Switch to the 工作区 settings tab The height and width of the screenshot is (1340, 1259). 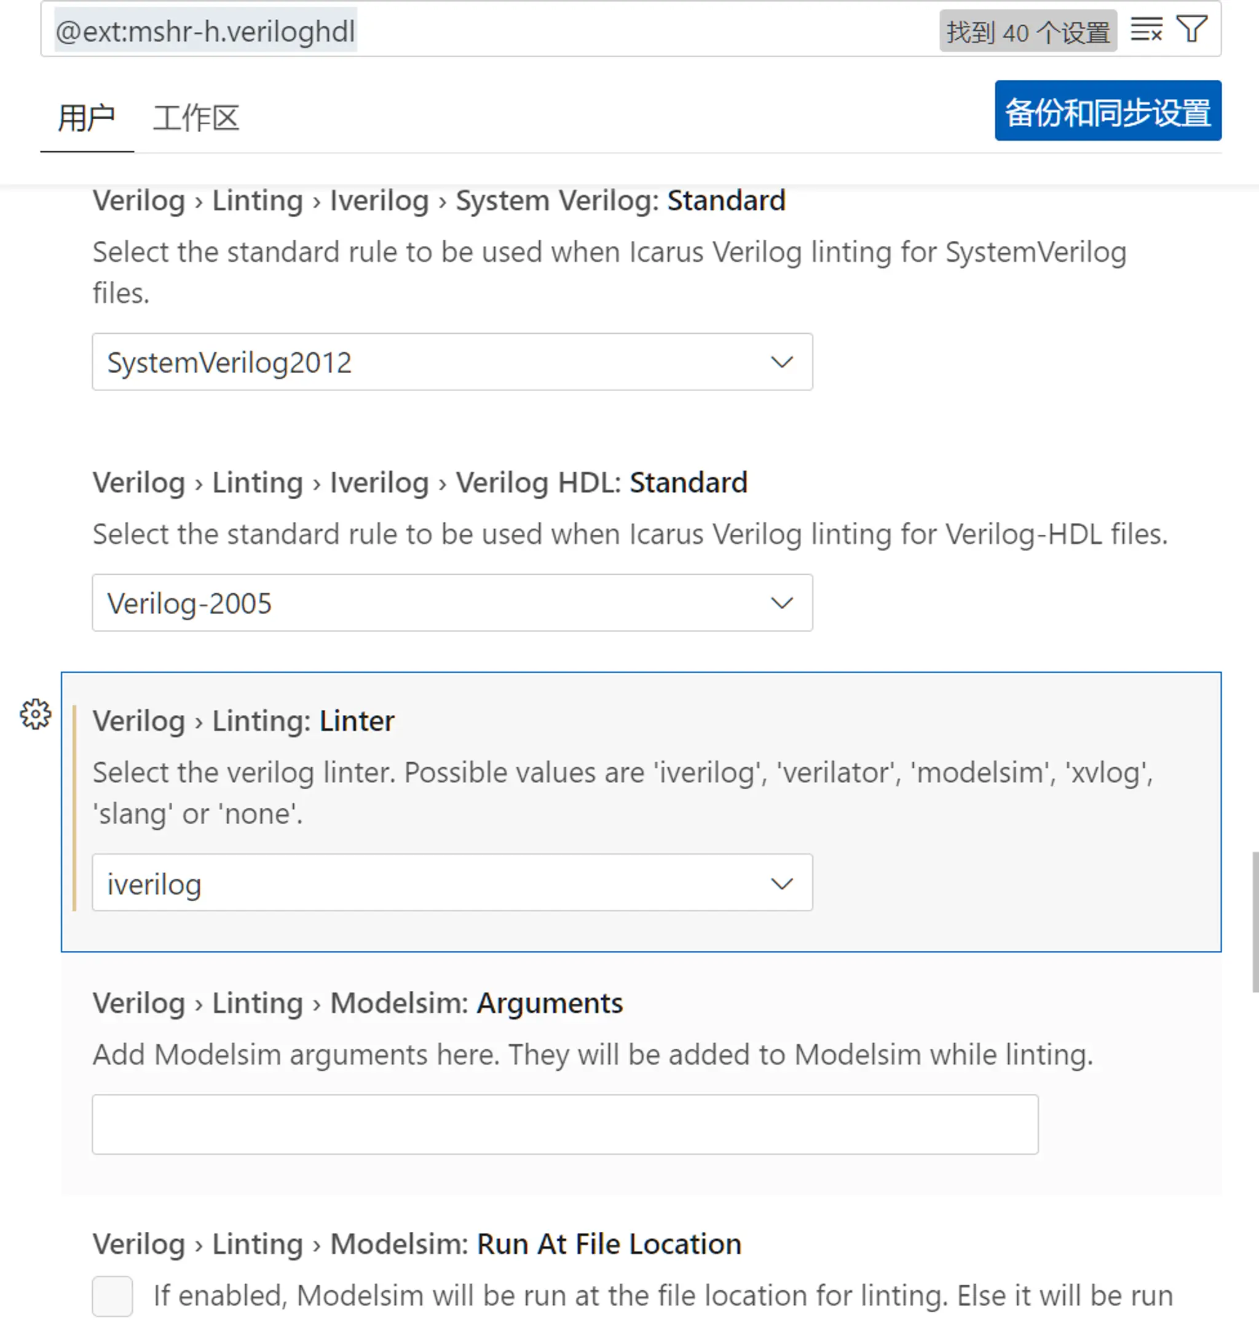[196, 119]
